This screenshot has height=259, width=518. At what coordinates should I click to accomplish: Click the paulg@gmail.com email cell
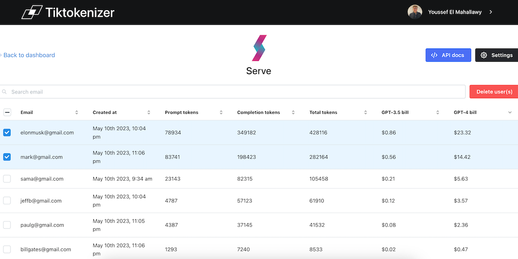coord(42,225)
